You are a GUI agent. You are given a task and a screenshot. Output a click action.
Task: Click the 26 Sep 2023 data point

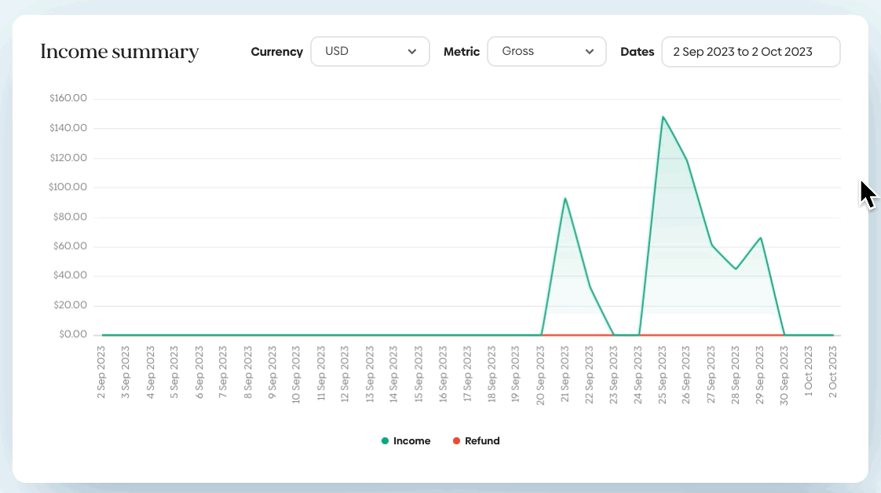point(687,161)
